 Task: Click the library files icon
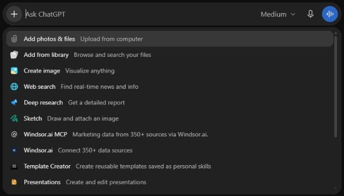point(14,55)
